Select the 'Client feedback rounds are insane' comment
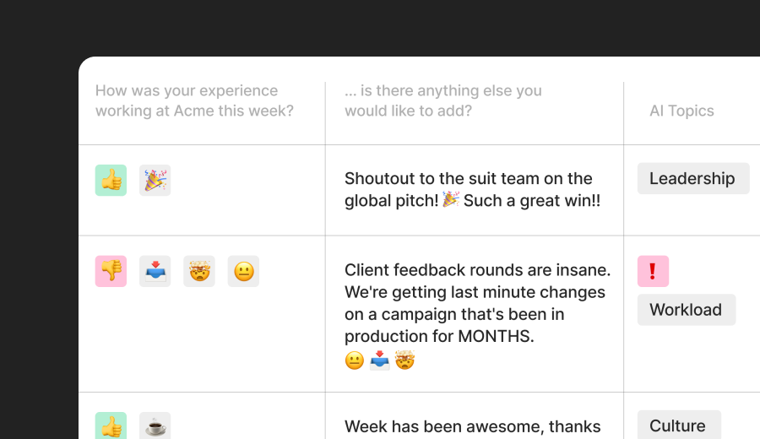This screenshot has width=760, height=439. (477, 303)
